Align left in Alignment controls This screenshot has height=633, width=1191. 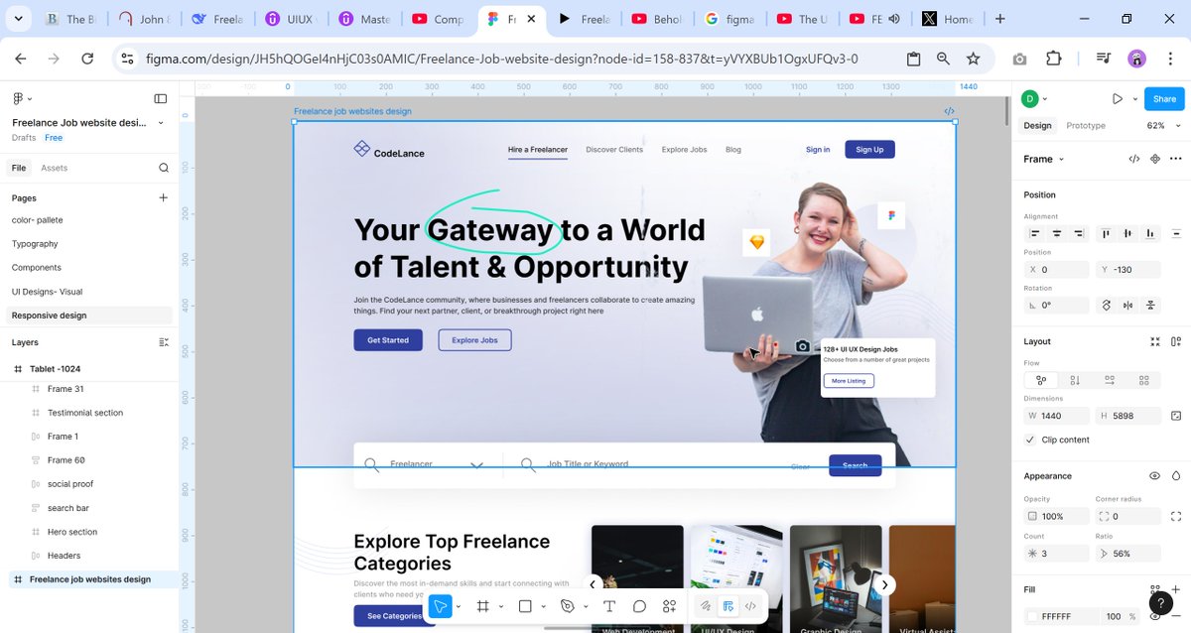(x=1035, y=234)
